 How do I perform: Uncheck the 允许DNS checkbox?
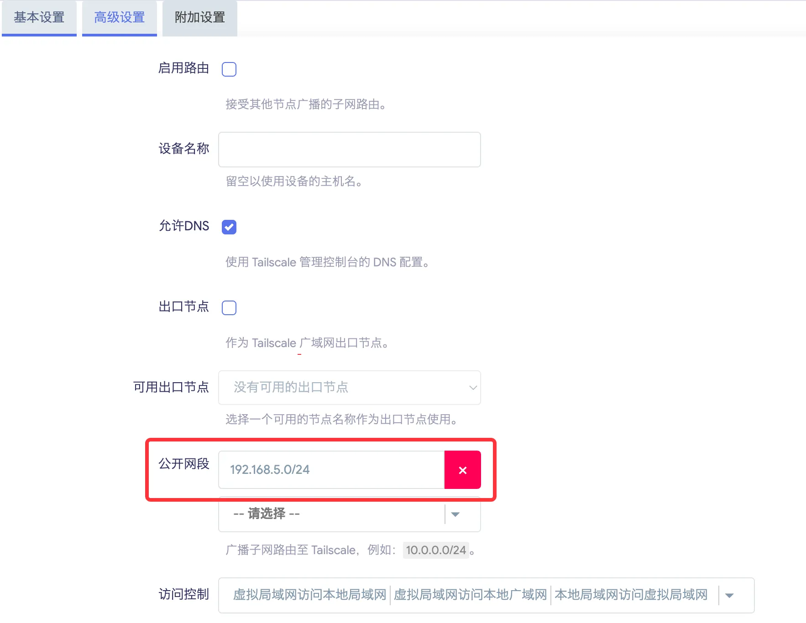(229, 227)
